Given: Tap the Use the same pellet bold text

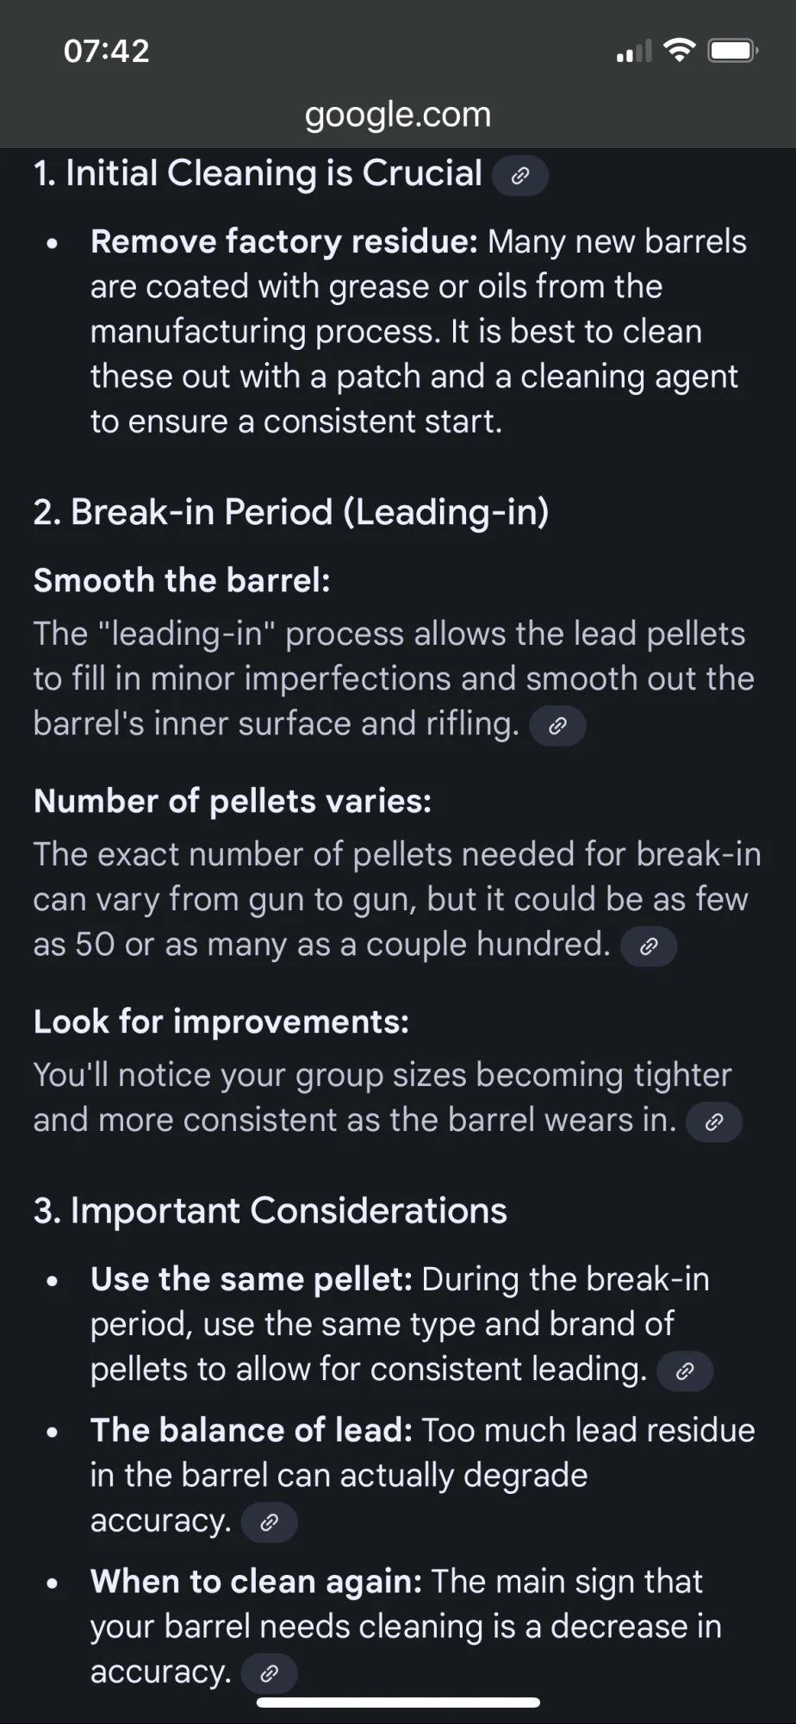Looking at the screenshot, I should [x=252, y=1279].
